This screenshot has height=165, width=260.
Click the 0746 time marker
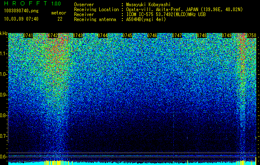152,35
